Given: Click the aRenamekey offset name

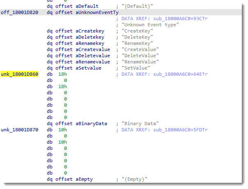Looking at the screenshot, I should [90, 43].
